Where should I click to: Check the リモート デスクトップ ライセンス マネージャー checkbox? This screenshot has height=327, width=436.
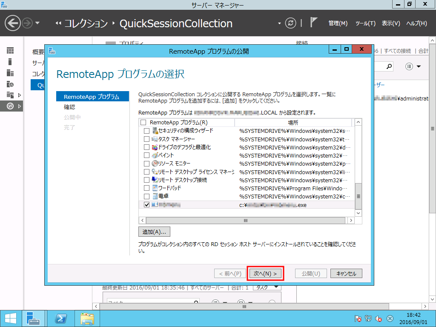(x=146, y=172)
